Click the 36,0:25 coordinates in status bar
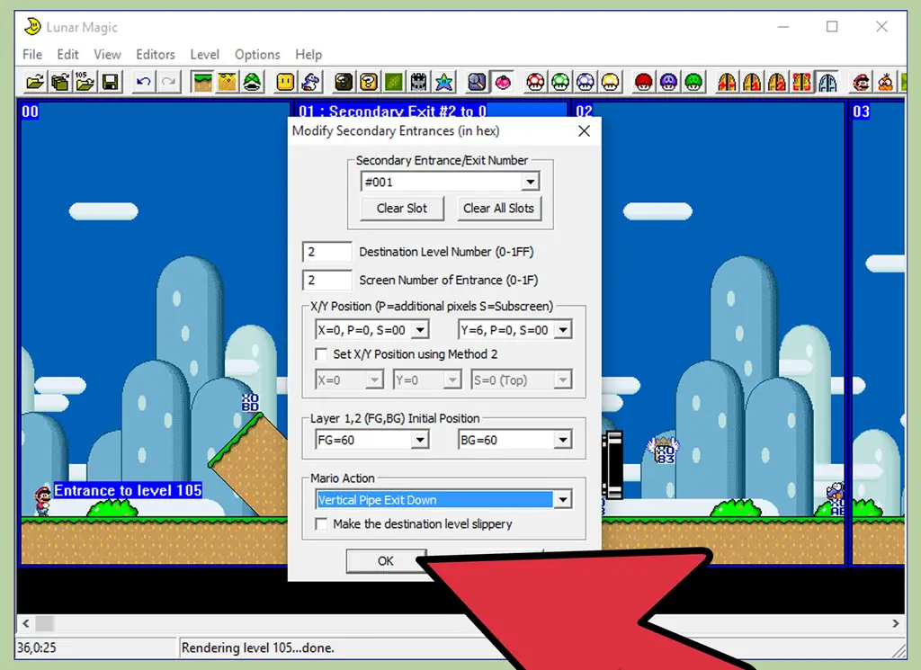 pyautogui.click(x=36, y=648)
